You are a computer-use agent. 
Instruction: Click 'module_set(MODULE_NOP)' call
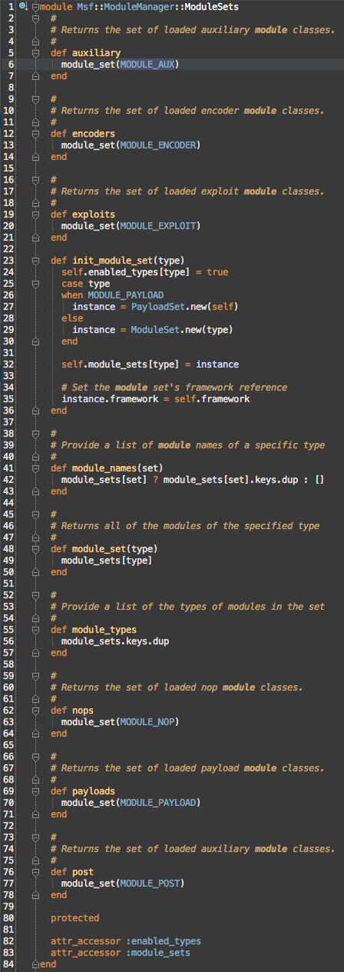(x=120, y=722)
